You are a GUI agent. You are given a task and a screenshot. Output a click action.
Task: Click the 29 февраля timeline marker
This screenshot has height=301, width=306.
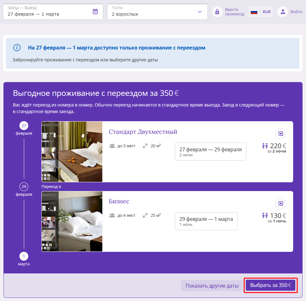click(x=24, y=187)
